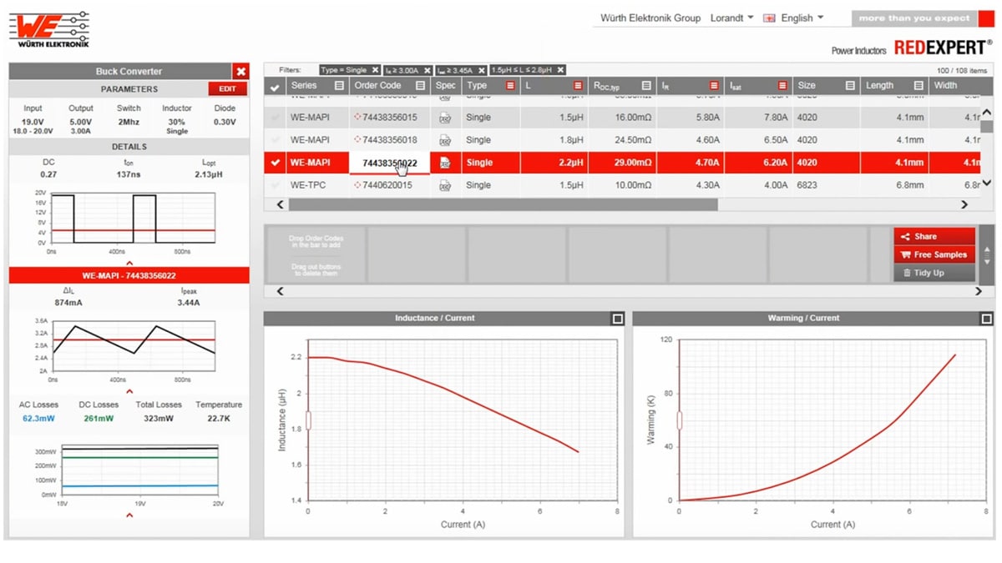The image size is (1002, 563).
Task: Open the Lorandt user dropdown
Action: coord(731,18)
